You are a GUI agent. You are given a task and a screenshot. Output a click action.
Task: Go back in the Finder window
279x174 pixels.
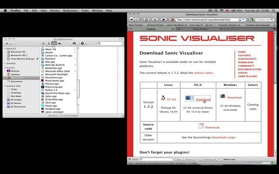(x=7, y=43)
